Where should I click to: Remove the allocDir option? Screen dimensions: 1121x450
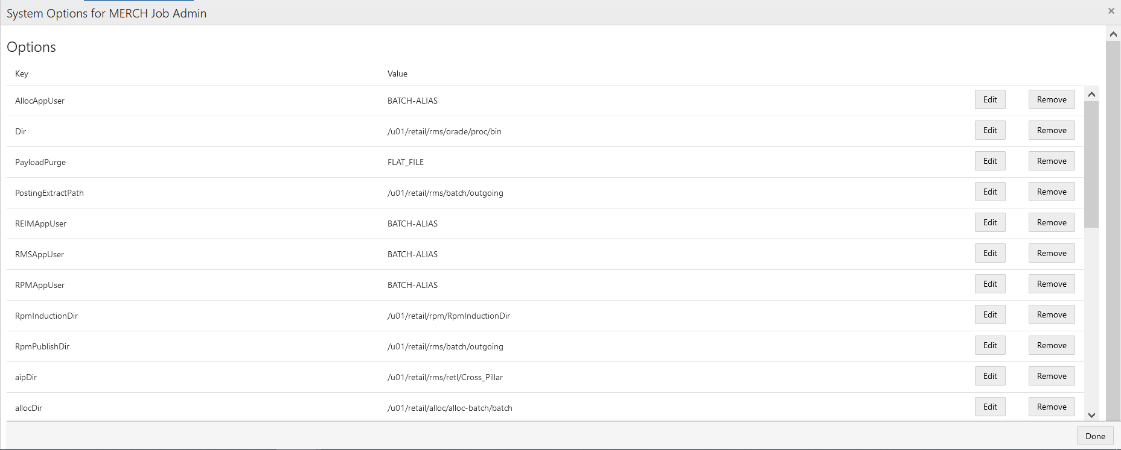click(x=1052, y=407)
